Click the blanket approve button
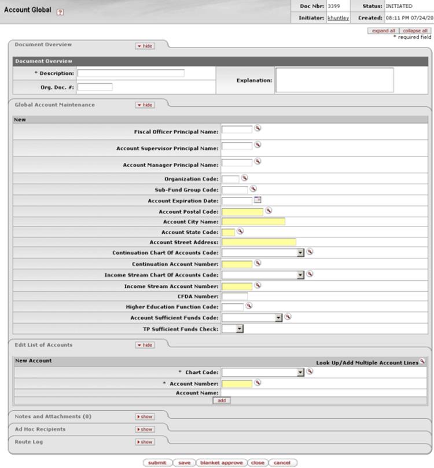The height and width of the screenshot is (468, 434). point(222,463)
